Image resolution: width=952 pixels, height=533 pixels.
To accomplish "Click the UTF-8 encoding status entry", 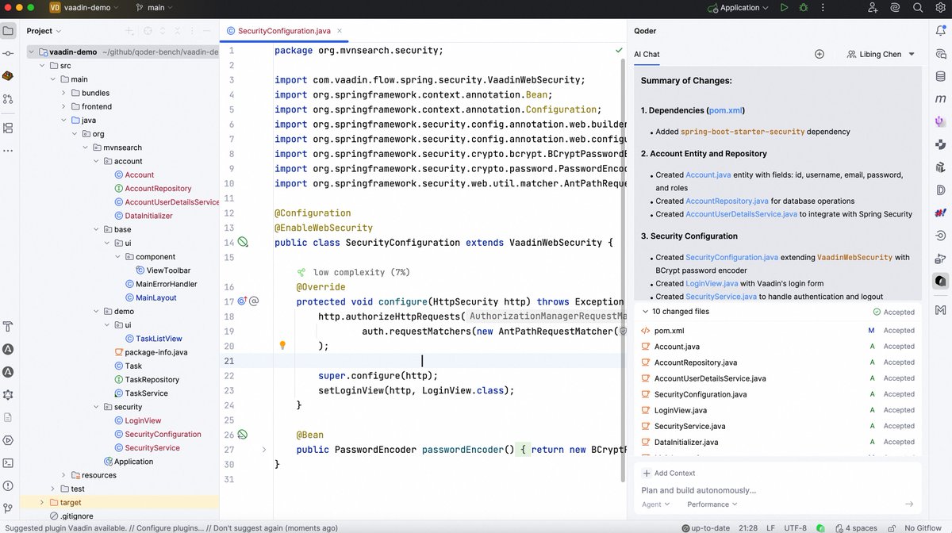I will [x=793, y=527].
